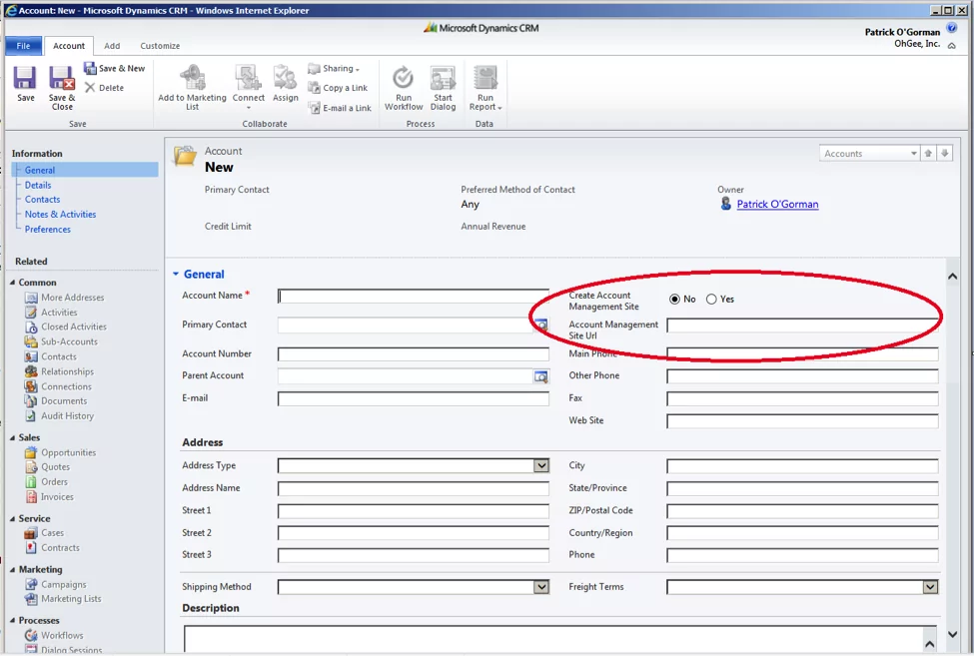Go to Contacts in Information list

pyautogui.click(x=42, y=200)
